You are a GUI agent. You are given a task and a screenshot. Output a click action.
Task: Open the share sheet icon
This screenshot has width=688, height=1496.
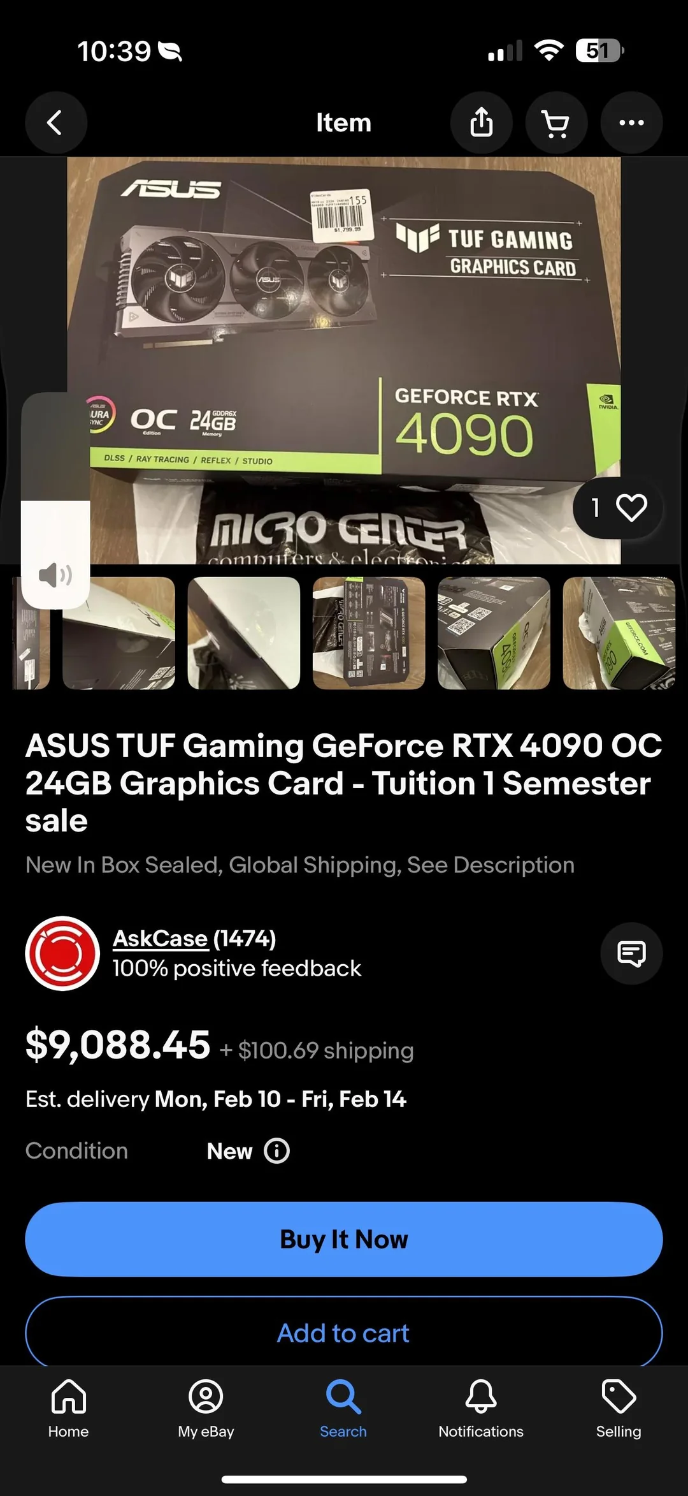click(x=482, y=122)
